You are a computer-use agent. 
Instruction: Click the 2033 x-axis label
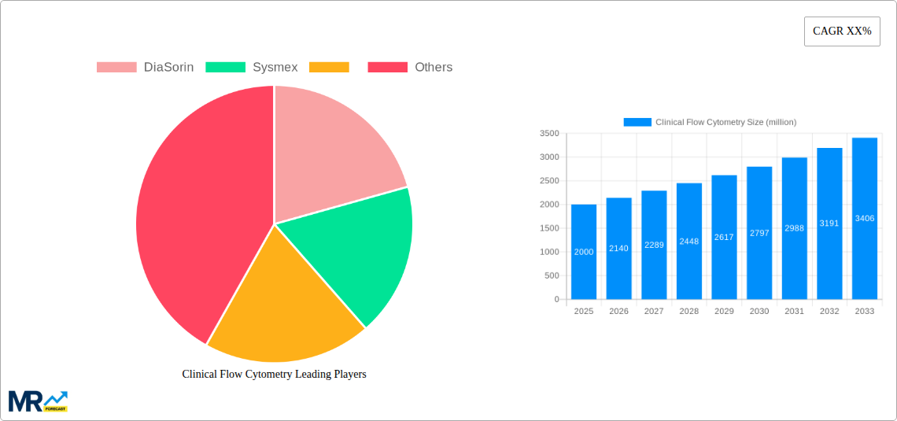[x=865, y=311]
